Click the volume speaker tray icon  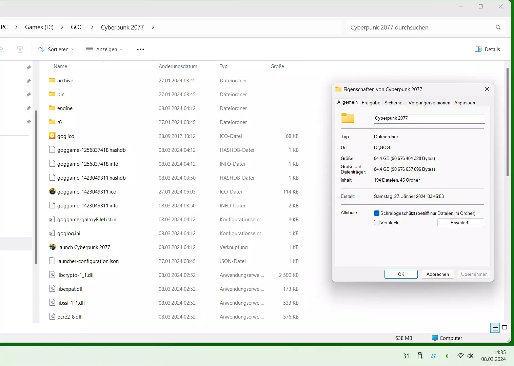click(x=470, y=356)
